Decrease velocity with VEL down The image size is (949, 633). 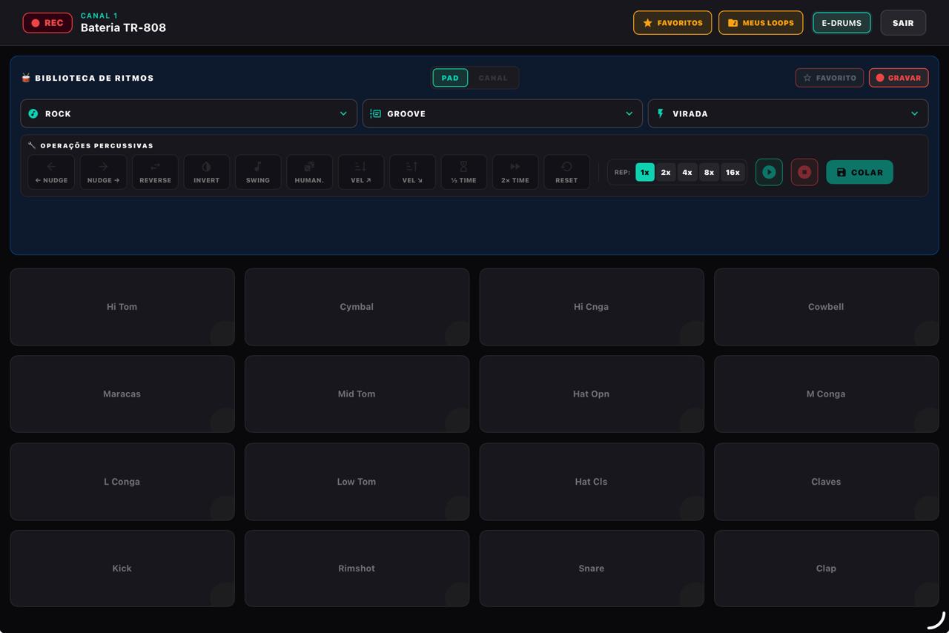click(x=412, y=172)
